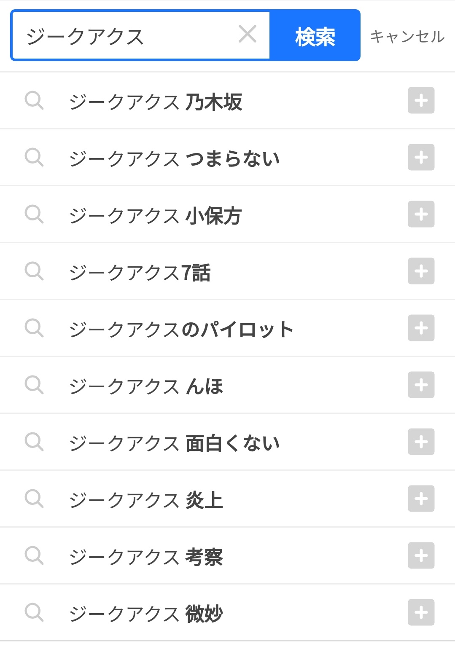Click magnifier icon beside ジークアクス 炎上
455x657 pixels.
point(34,499)
